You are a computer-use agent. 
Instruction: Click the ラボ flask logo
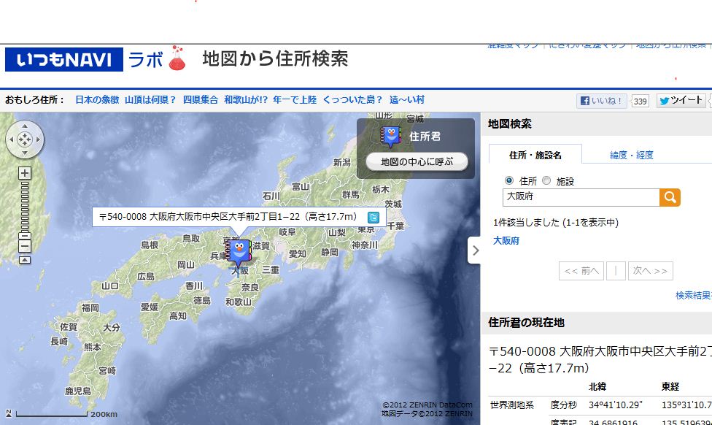(x=158, y=58)
